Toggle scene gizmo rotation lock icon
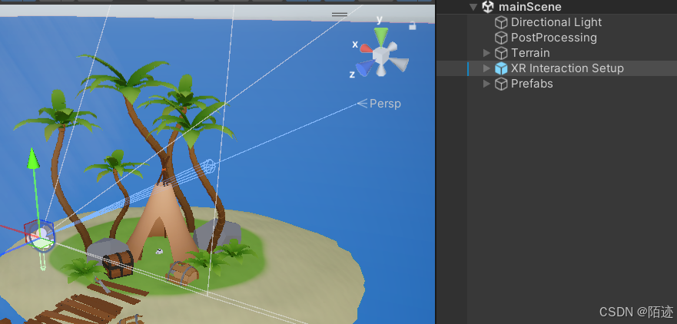This screenshot has height=324, width=677. tap(413, 26)
